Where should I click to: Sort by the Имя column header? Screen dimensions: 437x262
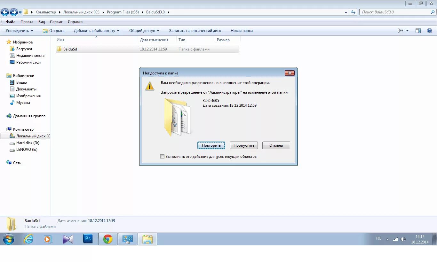(x=96, y=40)
